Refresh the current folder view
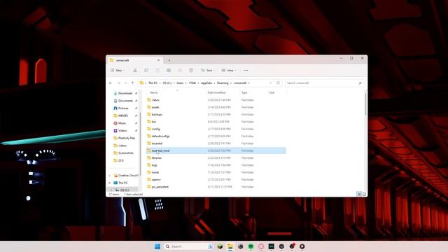The image size is (448, 252). [x=278, y=83]
